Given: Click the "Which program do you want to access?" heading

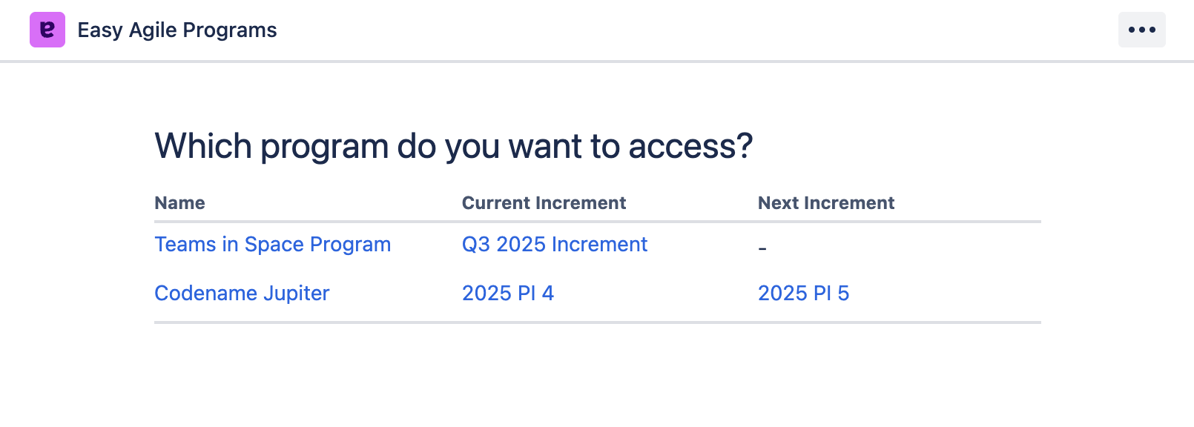Looking at the screenshot, I should pos(453,146).
